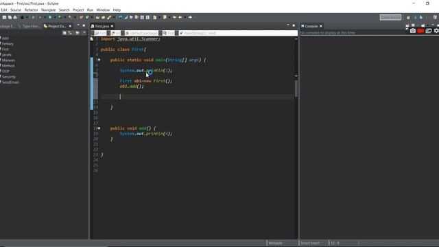Open the Search menu
439x247 pixels.
coord(64,10)
